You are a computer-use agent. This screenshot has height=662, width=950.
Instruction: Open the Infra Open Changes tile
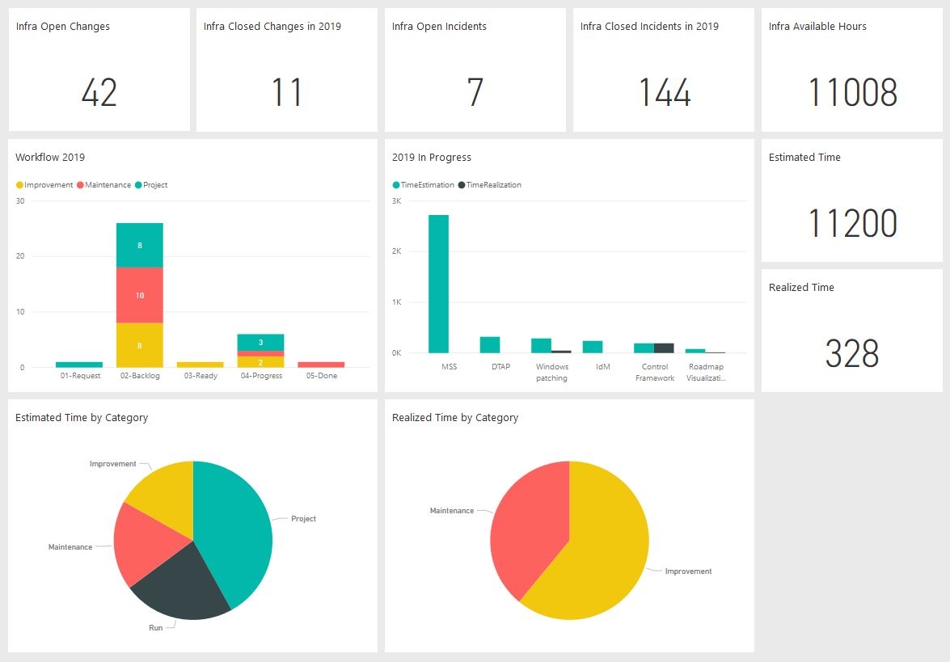pyautogui.click(x=99, y=70)
